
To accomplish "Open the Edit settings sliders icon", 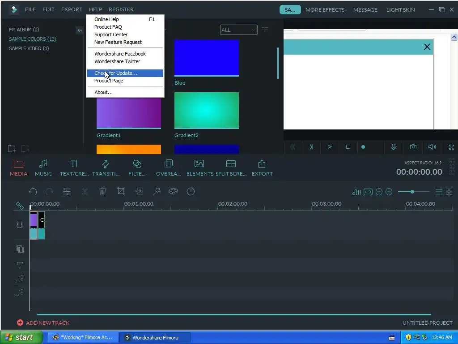I will [67, 192].
